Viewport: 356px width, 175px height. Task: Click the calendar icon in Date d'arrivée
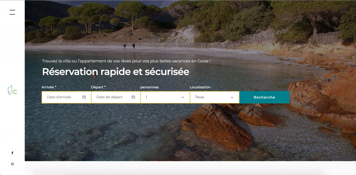84,97
